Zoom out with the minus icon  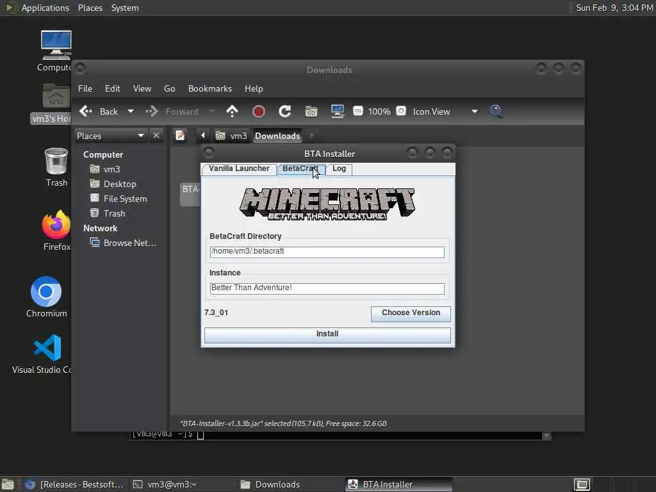[x=357, y=111]
